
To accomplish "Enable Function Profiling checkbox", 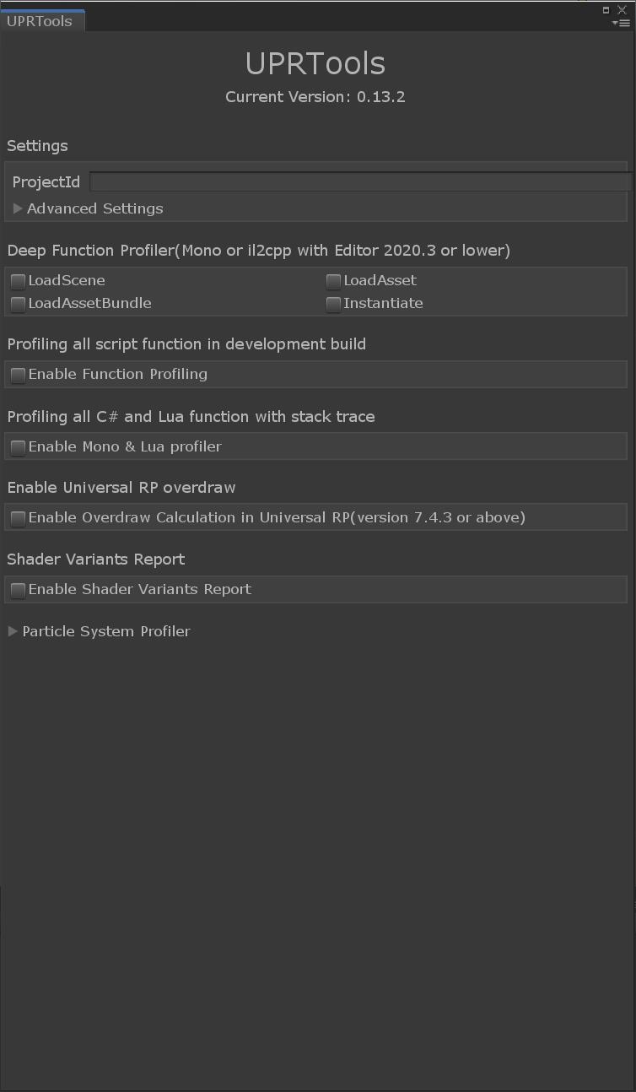I will [18, 375].
